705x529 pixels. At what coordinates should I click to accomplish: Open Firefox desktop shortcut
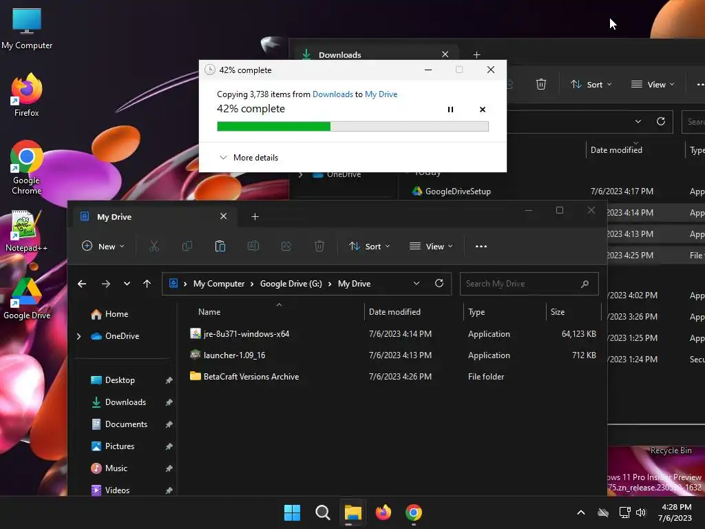(x=27, y=95)
